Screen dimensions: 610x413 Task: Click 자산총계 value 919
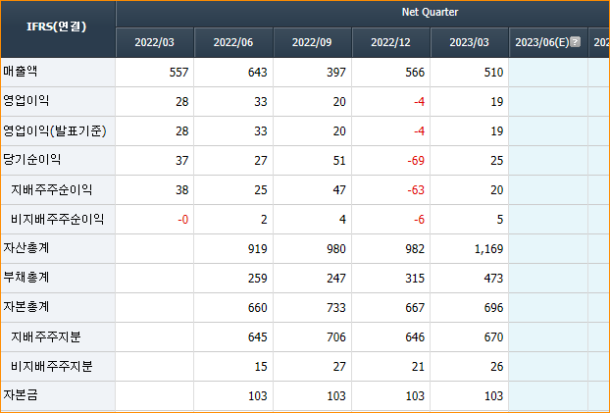click(x=258, y=249)
